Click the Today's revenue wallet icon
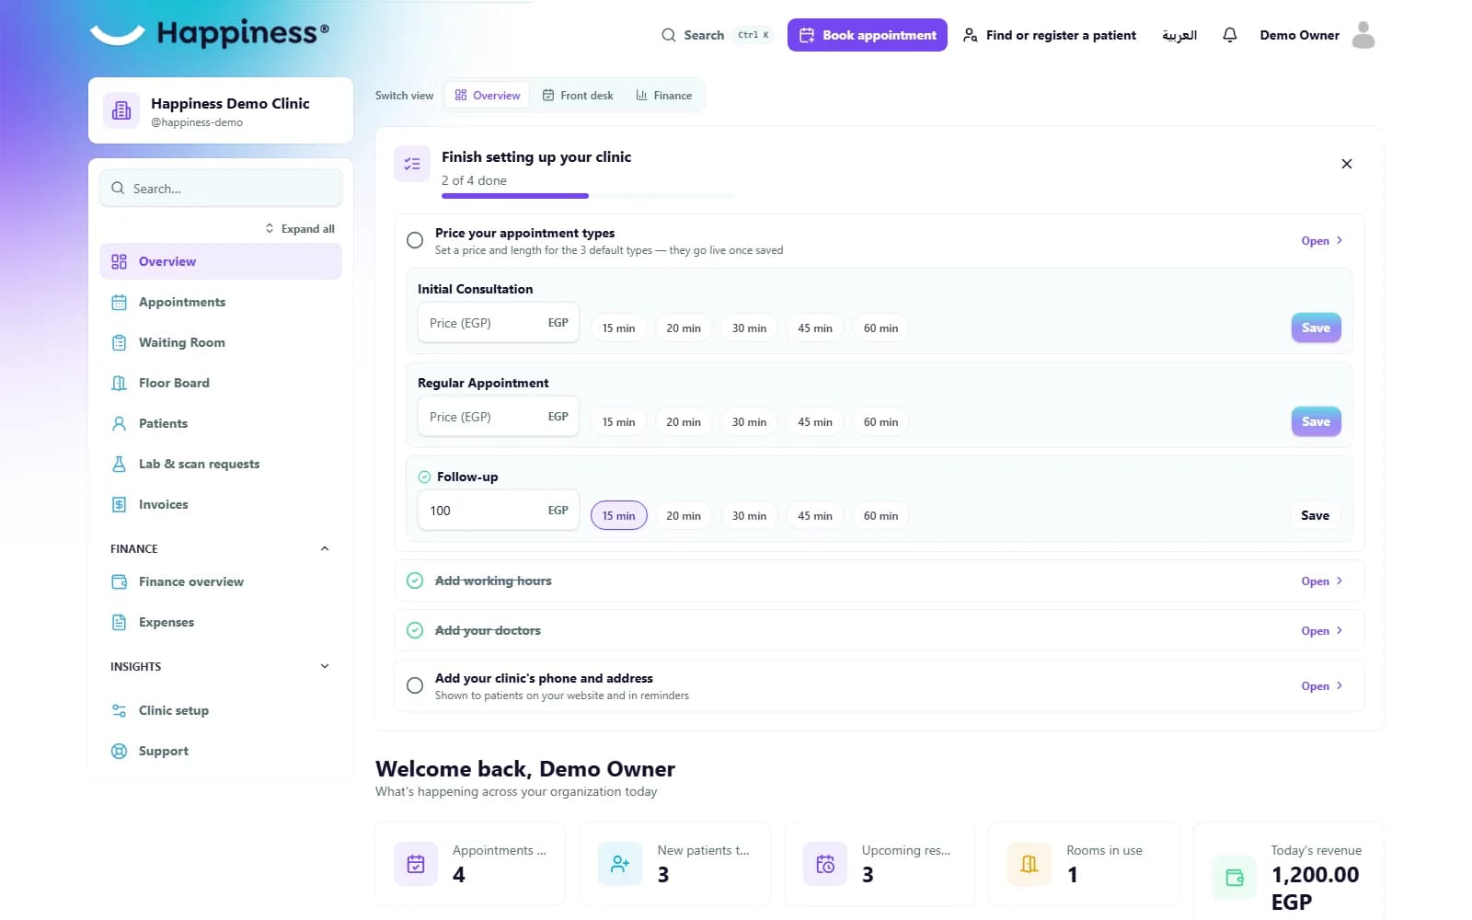1472x920 pixels. click(1234, 878)
